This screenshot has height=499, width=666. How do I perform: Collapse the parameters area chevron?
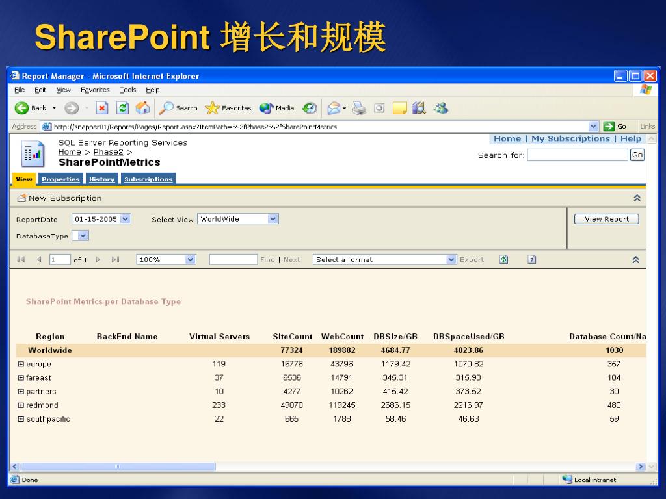(x=637, y=198)
